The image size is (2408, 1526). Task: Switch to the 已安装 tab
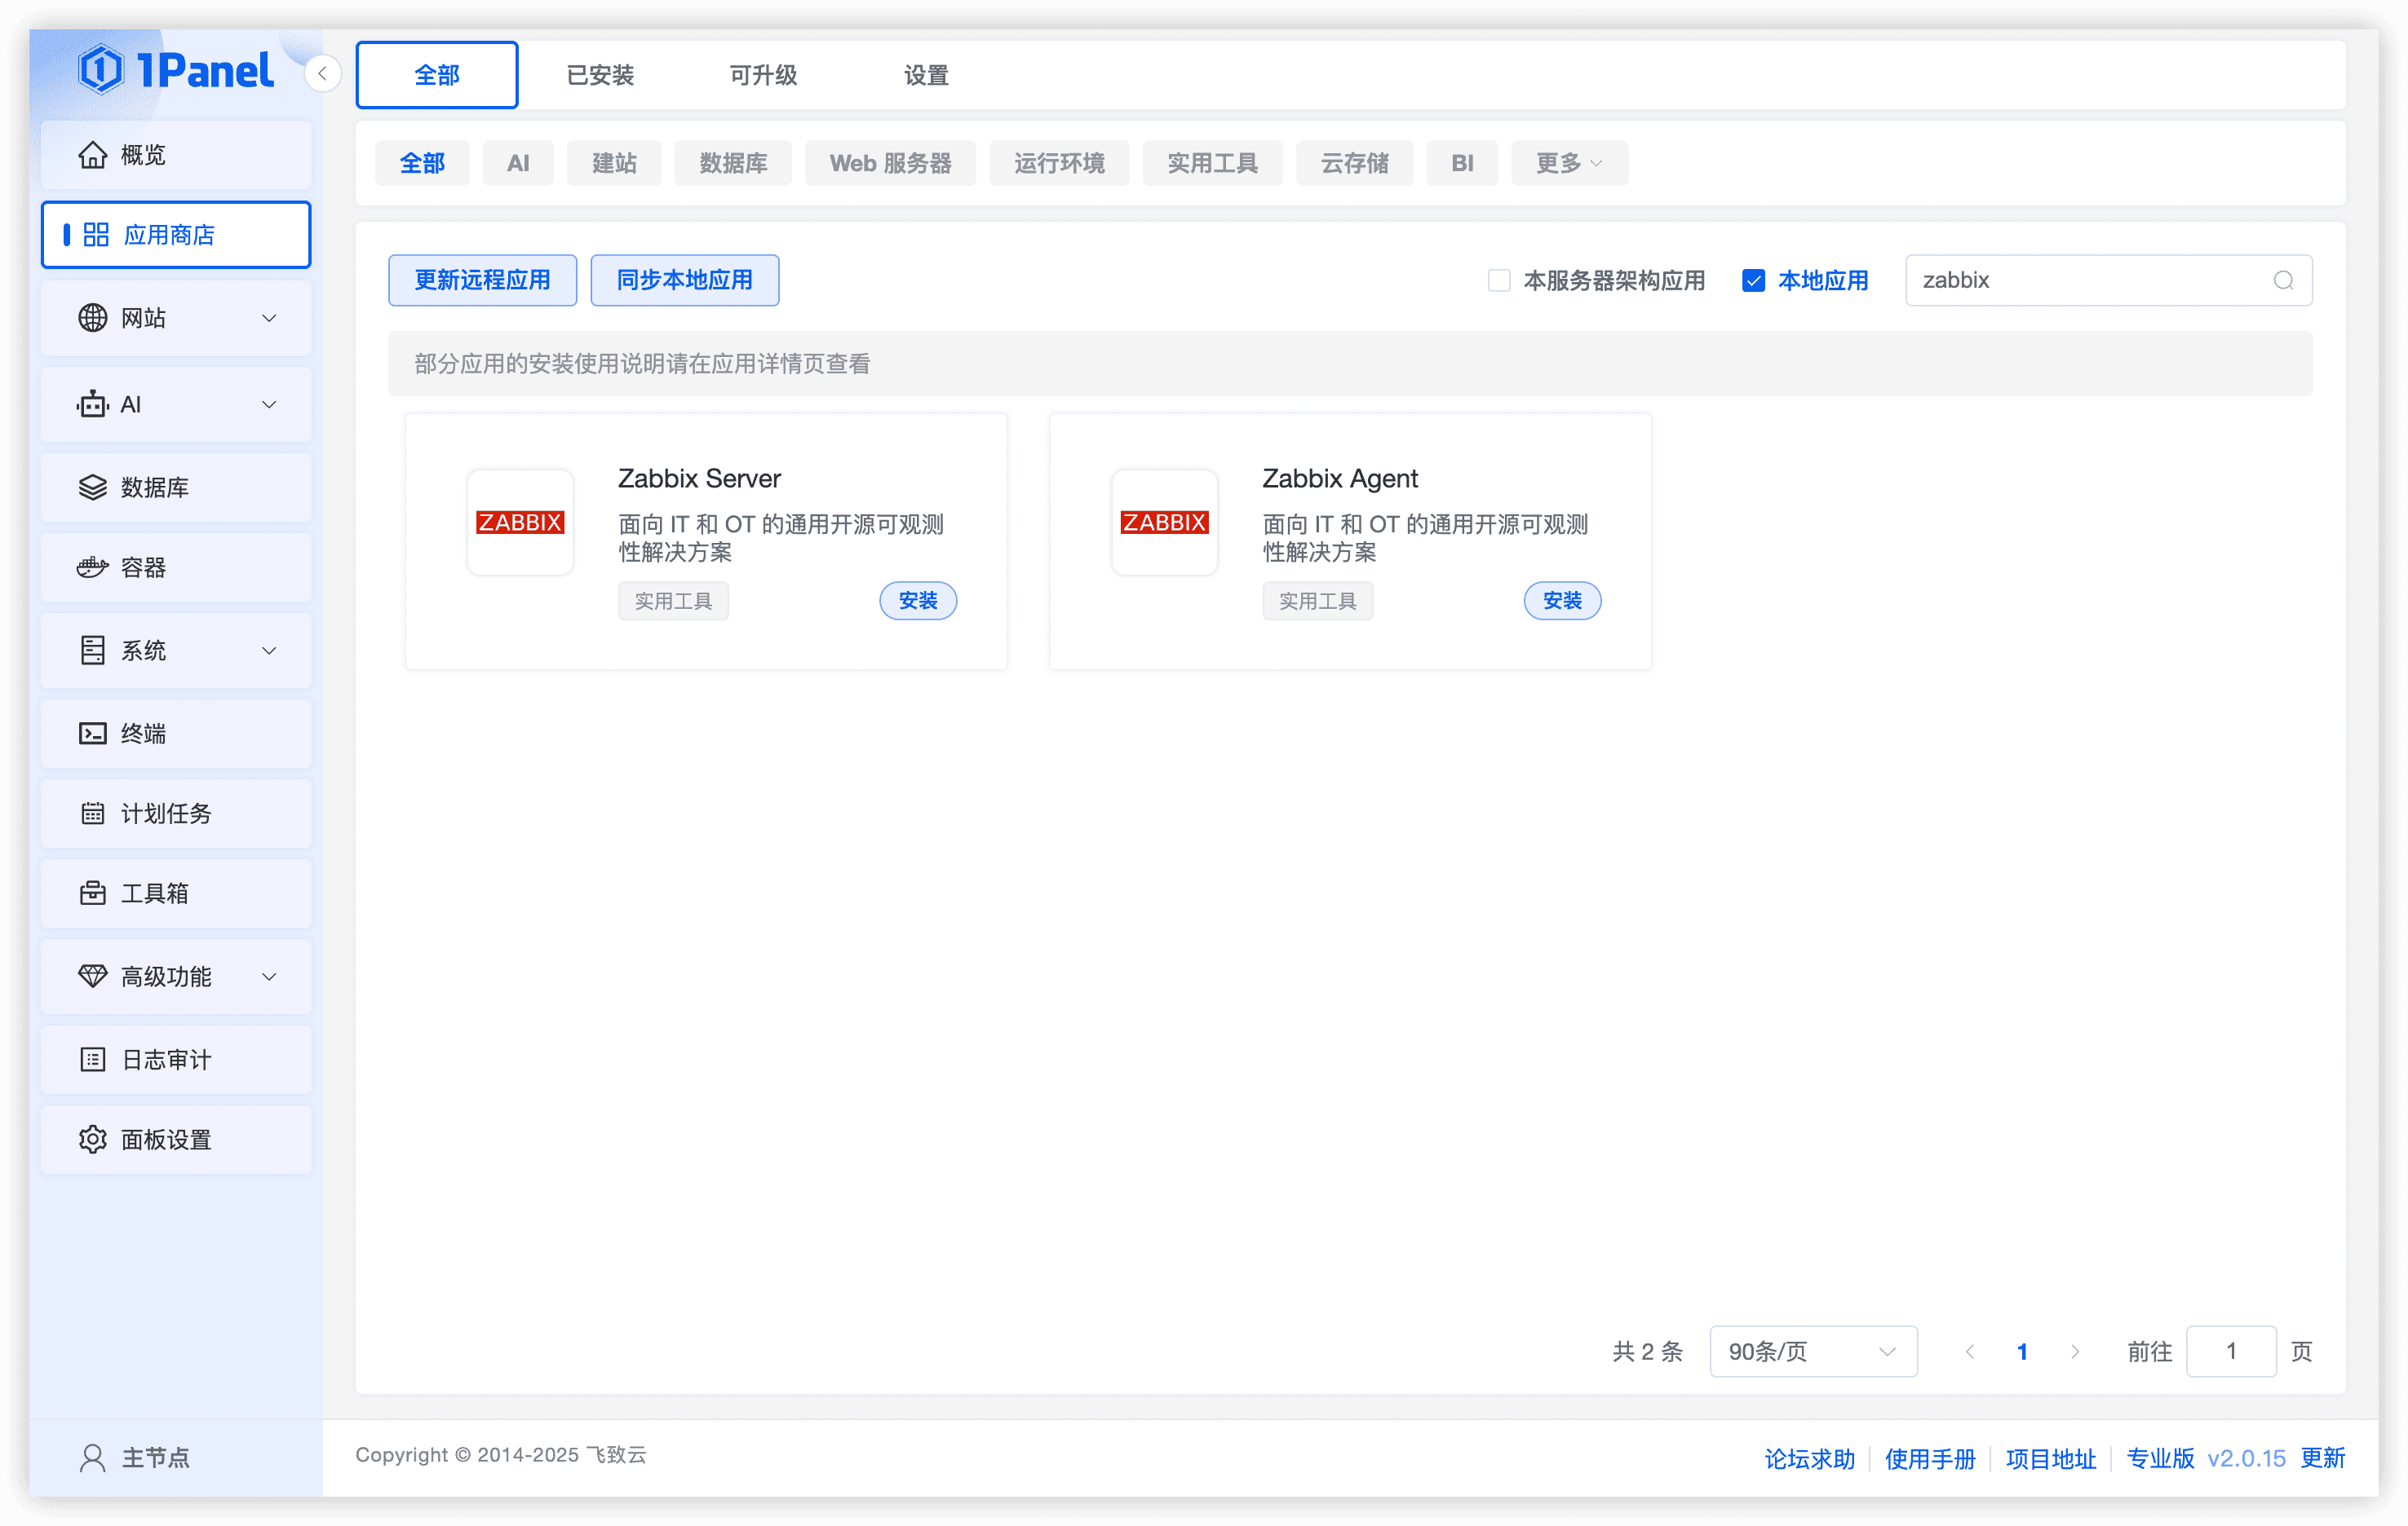pyautogui.click(x=600, y=76)
